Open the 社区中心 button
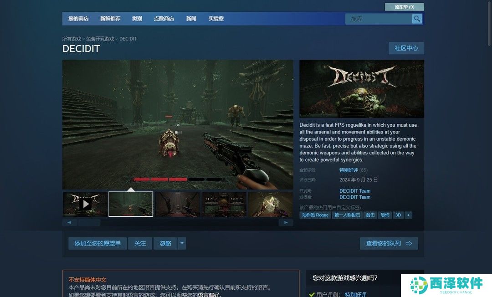The image size is (492, 297). pos(406,48)
